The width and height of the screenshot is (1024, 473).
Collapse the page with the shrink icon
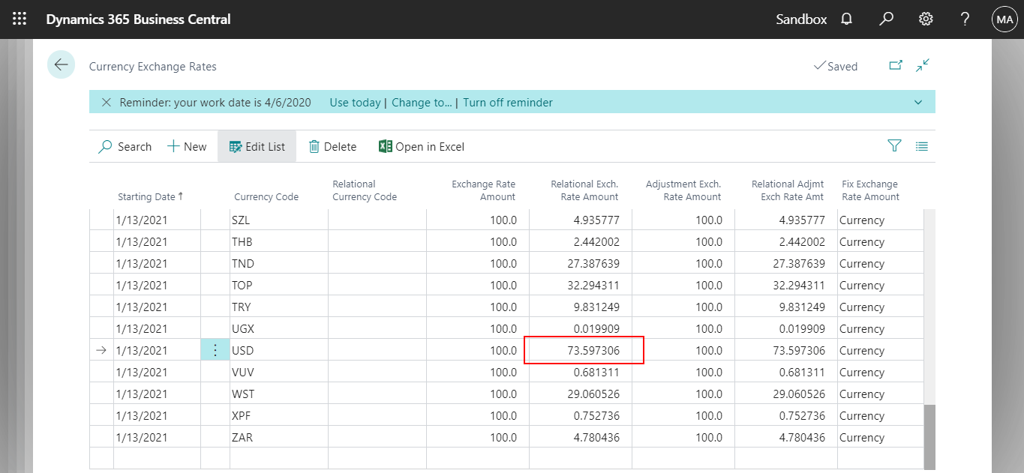(x=923, y=66)
